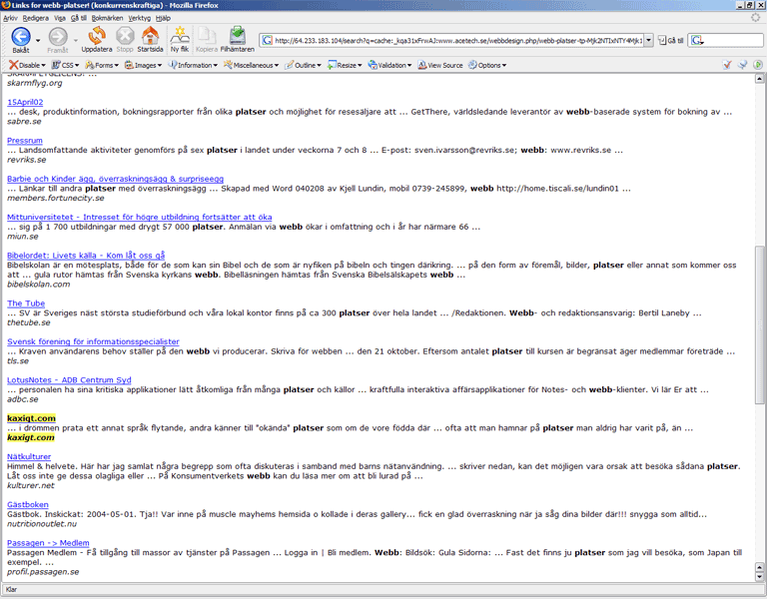
Task: Open the Gästboken link
Action: 27,504
